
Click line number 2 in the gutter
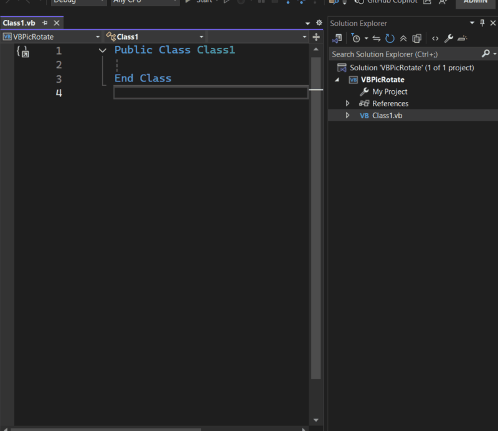tap(59, 65)
